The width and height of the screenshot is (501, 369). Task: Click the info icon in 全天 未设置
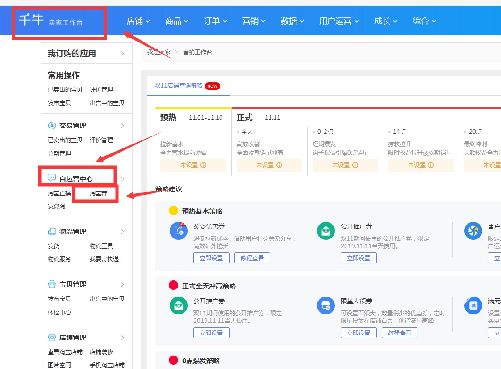279,165
